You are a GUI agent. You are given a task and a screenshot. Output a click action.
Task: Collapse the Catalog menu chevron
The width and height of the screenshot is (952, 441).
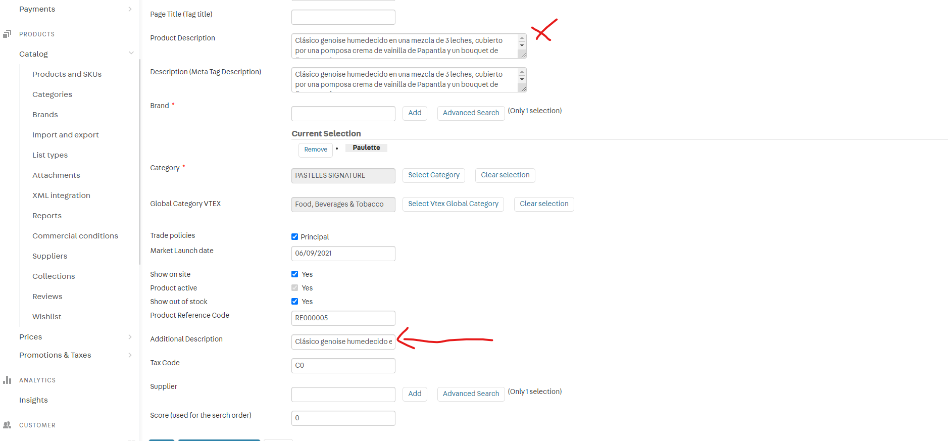coord(131,53)
